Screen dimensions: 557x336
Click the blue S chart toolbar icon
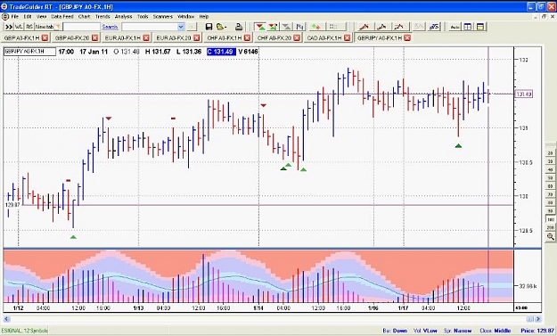[x=434, y=27]
